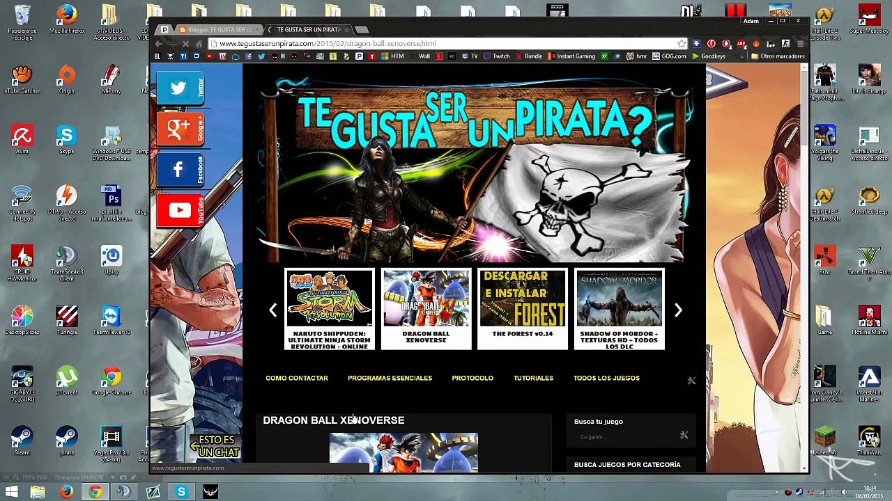Launch Mozilla Firefox from the desktop
The height and width of the screenshot is (501, 892).
pos(67,19)
